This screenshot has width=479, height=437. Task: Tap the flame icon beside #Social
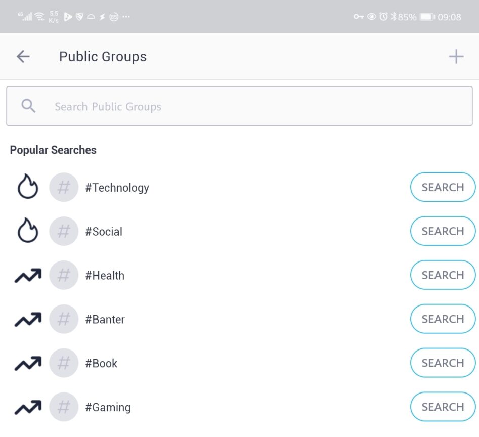pos(27,231)
